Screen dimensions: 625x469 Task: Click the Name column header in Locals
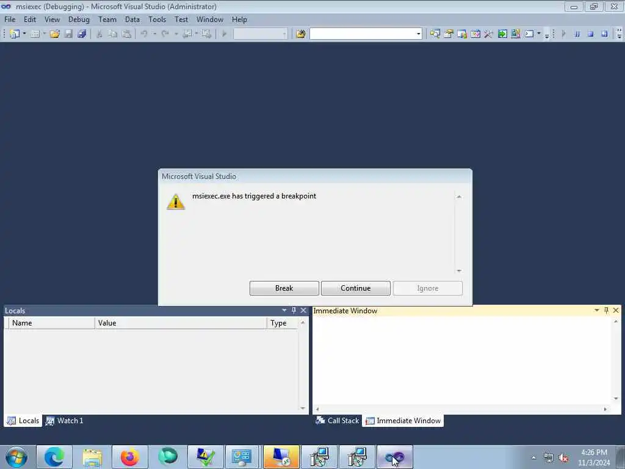(x=52, y=323)
